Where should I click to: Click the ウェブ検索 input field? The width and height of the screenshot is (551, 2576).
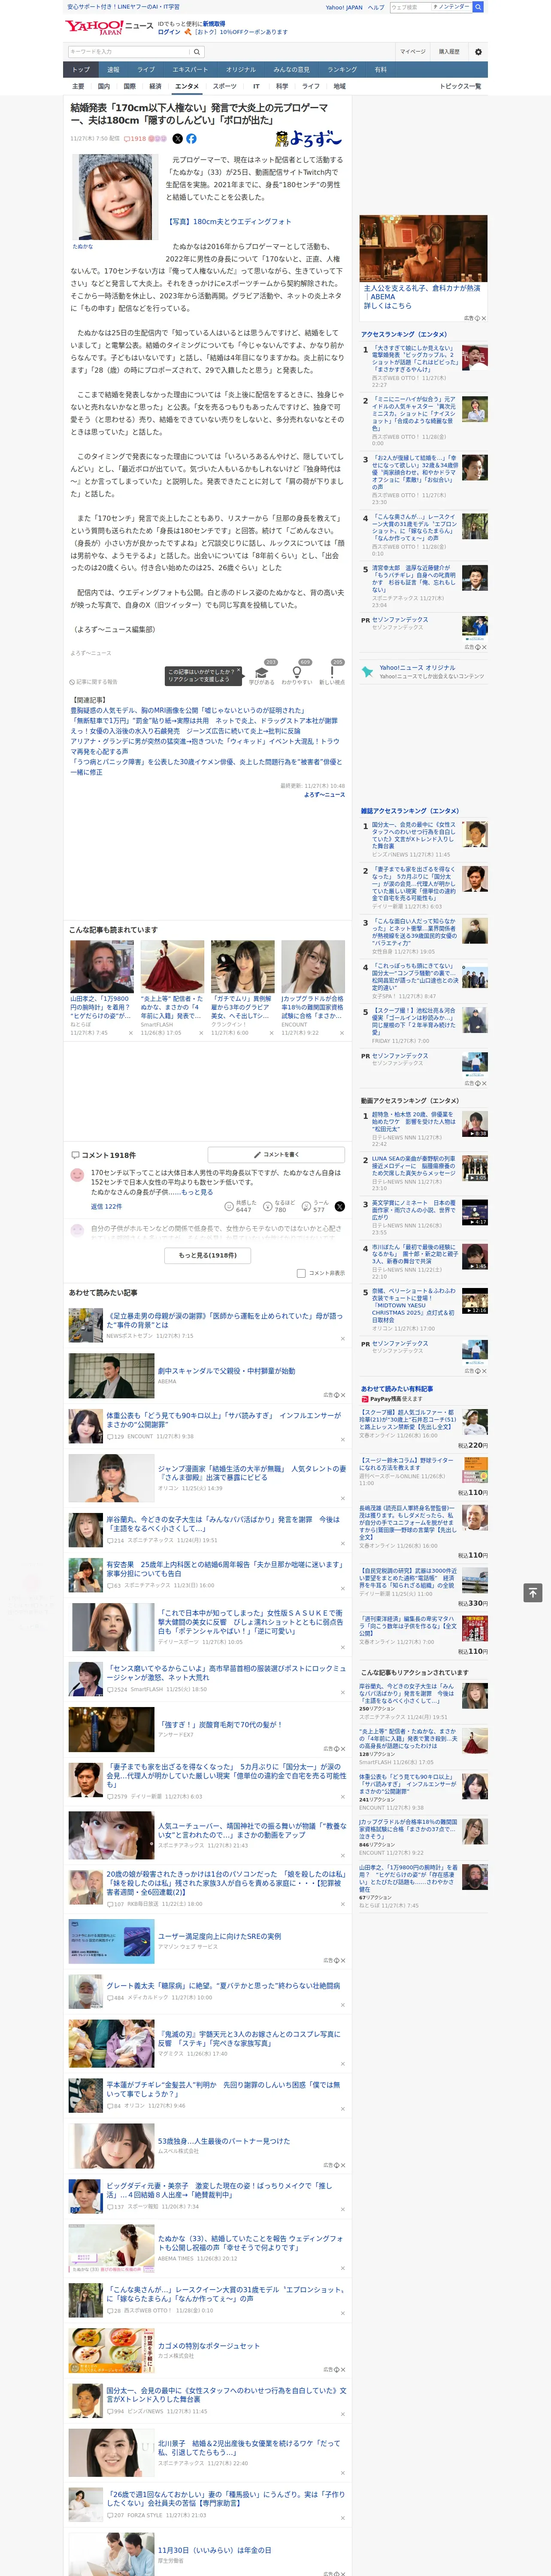tap(410, 7)
